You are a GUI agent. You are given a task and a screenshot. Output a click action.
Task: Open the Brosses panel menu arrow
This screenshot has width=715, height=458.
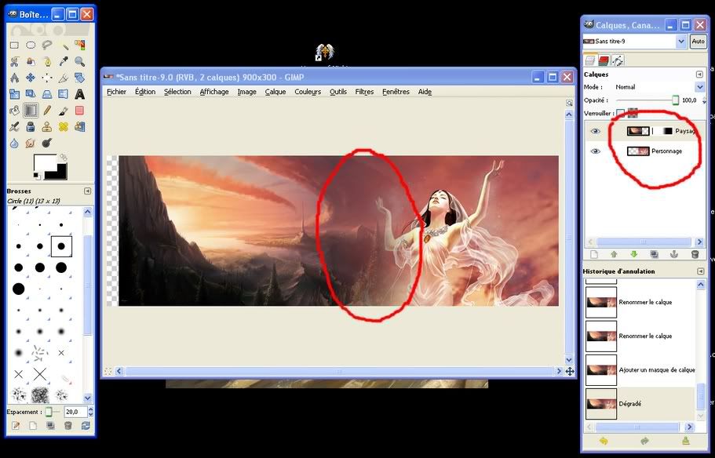[88, 191]
